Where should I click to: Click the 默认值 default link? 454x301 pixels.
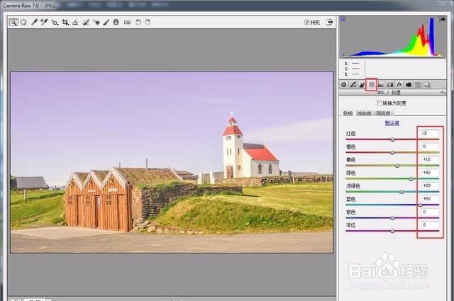(392, 123)
